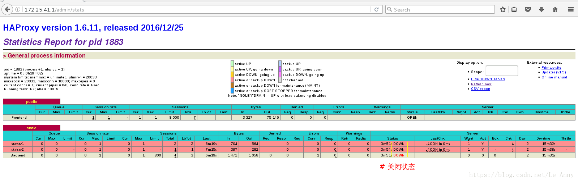Select the statsrv1 row label

coord(18,144)
